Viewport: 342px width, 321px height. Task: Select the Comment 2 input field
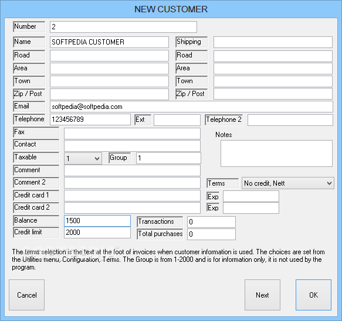click(132, 183)
